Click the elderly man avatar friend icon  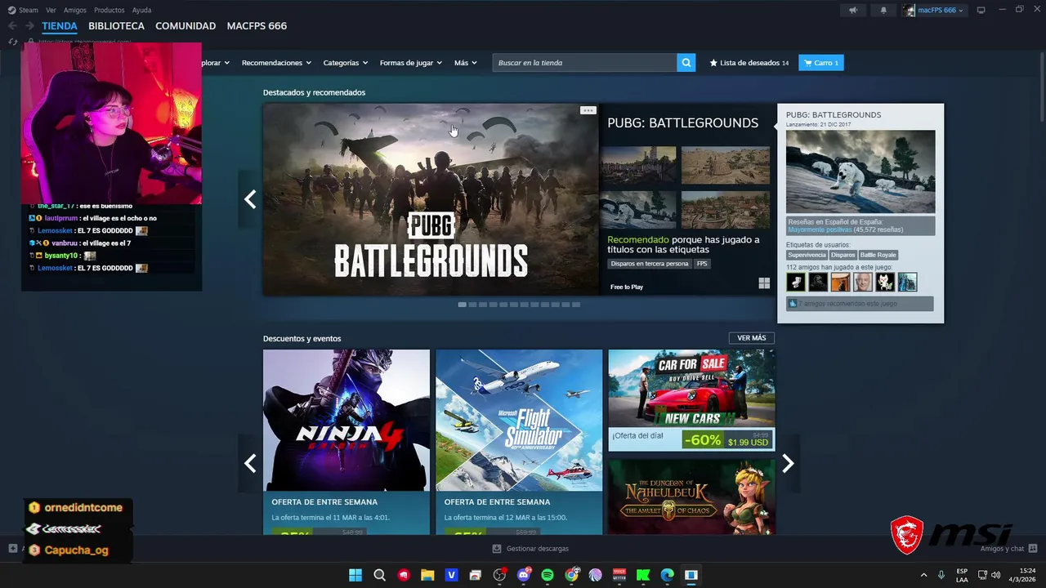[x=863, y=283]
